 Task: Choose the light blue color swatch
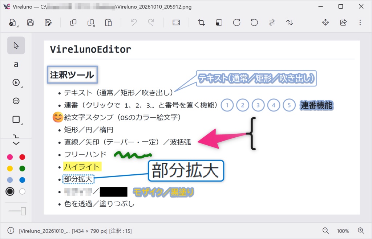point(10,180)
